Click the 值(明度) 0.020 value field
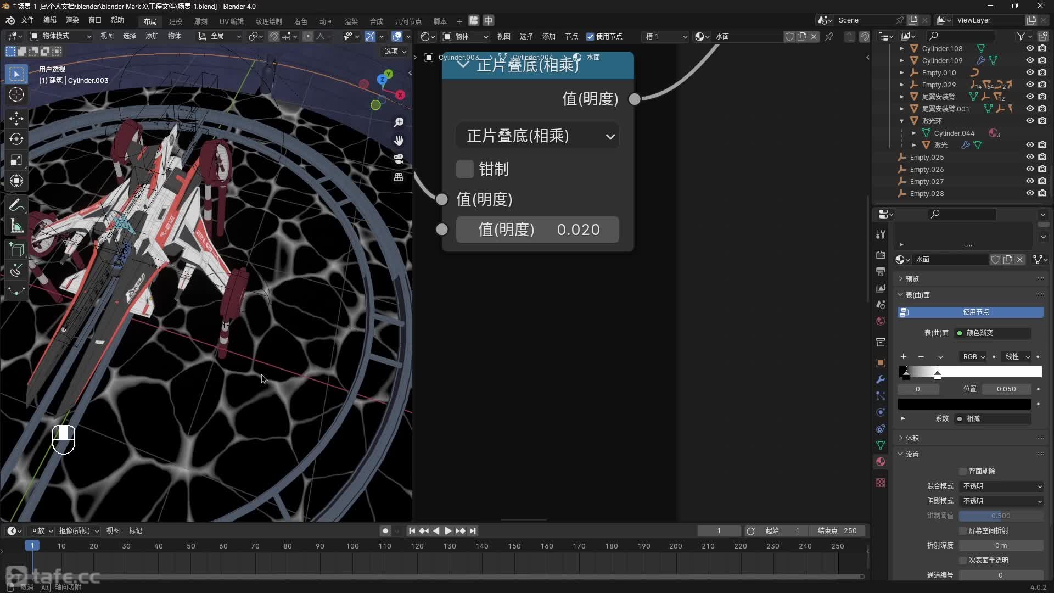 pos(537,230)
